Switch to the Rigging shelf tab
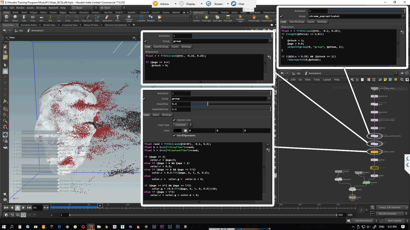Image resolution: width=410 pixels, height=230 pixels. click(63, 12)
